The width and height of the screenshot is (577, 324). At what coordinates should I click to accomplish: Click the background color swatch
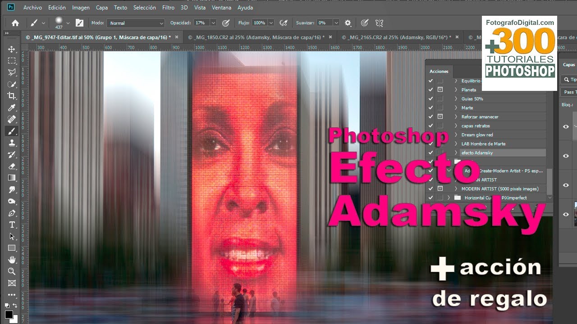(x=14, y=319)
